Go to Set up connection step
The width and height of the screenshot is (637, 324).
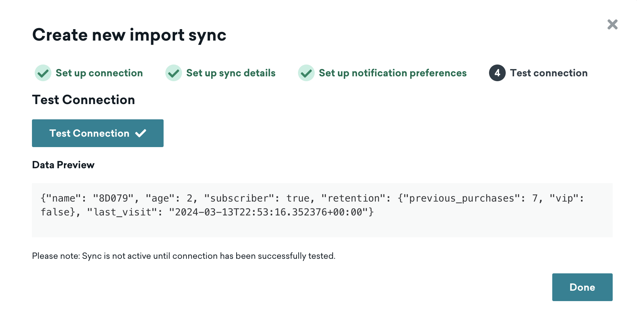coord(99,73)
